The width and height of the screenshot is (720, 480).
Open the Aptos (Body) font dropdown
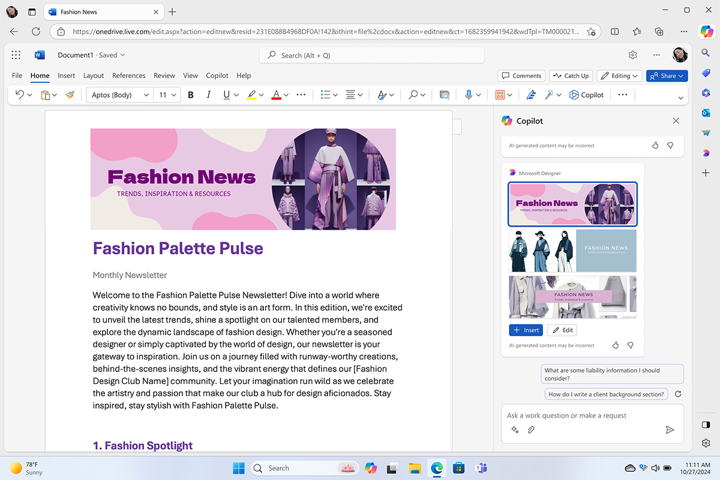click(x=120, y=95)
